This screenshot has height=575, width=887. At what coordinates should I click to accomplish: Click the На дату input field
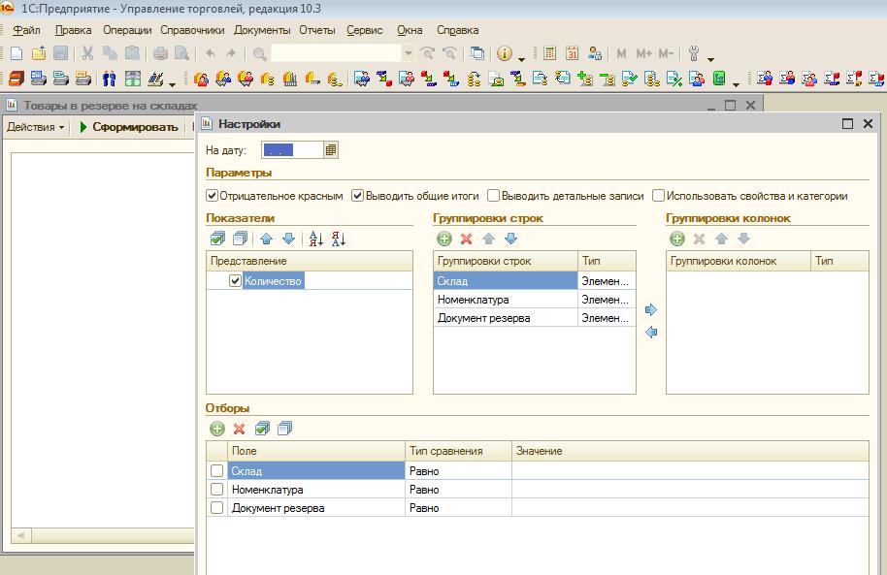(x=292, y=150)
